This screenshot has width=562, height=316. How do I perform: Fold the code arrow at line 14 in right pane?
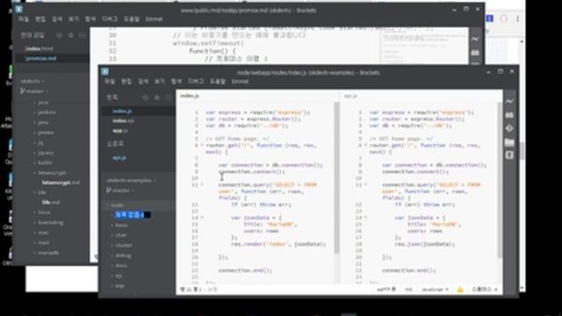(365, 218)
